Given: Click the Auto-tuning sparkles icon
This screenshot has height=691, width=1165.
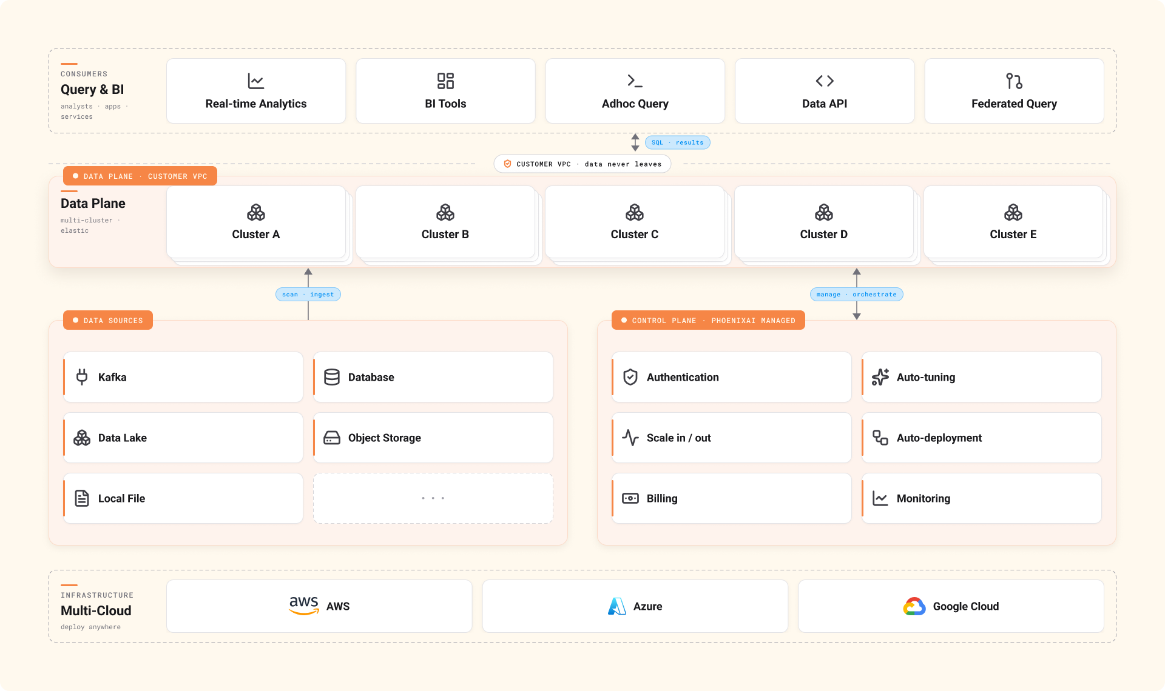Looking at the screenshot, I should pyautogui.click(x=880, y=377).
